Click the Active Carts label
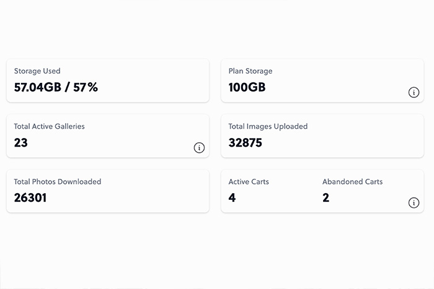This screenshot has width=434, height=289. tap(249, 182)
